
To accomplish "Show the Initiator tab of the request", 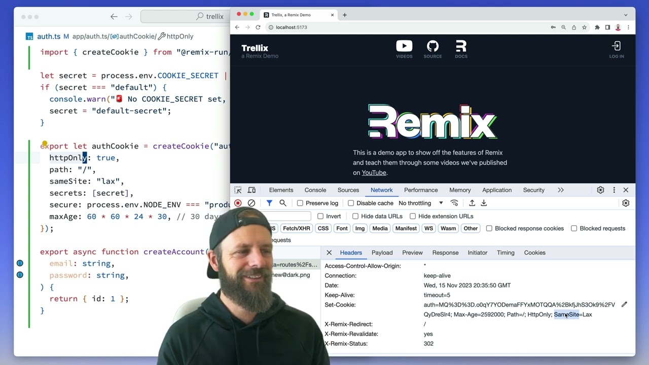I will (478, 252).
